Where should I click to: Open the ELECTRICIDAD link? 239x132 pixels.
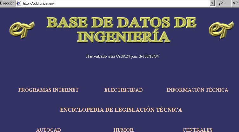click(123, 90)
